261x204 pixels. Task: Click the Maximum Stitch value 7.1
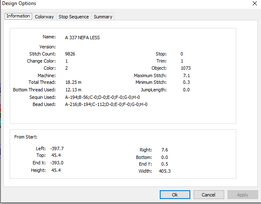coord(187,76)
